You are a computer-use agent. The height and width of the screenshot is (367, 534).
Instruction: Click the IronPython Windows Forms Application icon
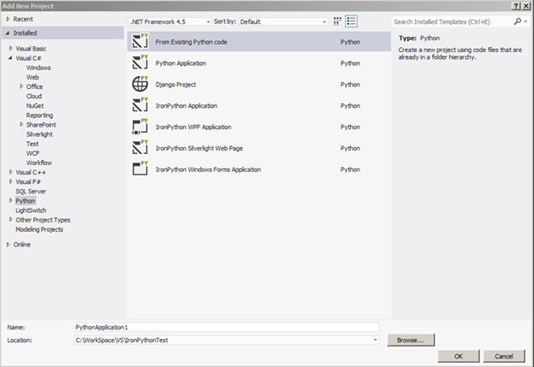[x=140, y=169]
